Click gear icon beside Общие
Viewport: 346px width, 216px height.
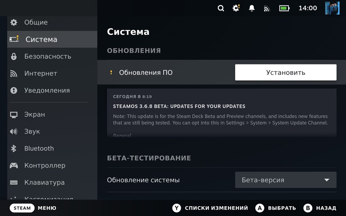[14, 22]
